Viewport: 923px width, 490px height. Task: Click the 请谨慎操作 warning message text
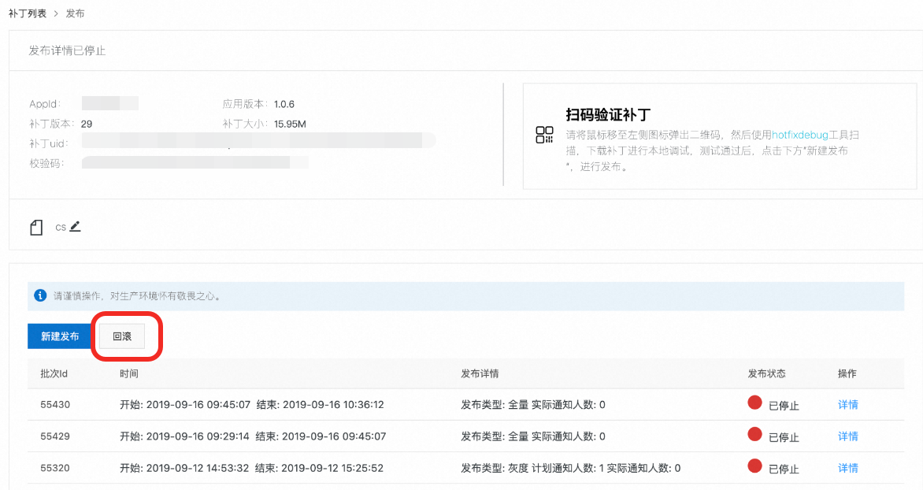click(x=139, y=295)
